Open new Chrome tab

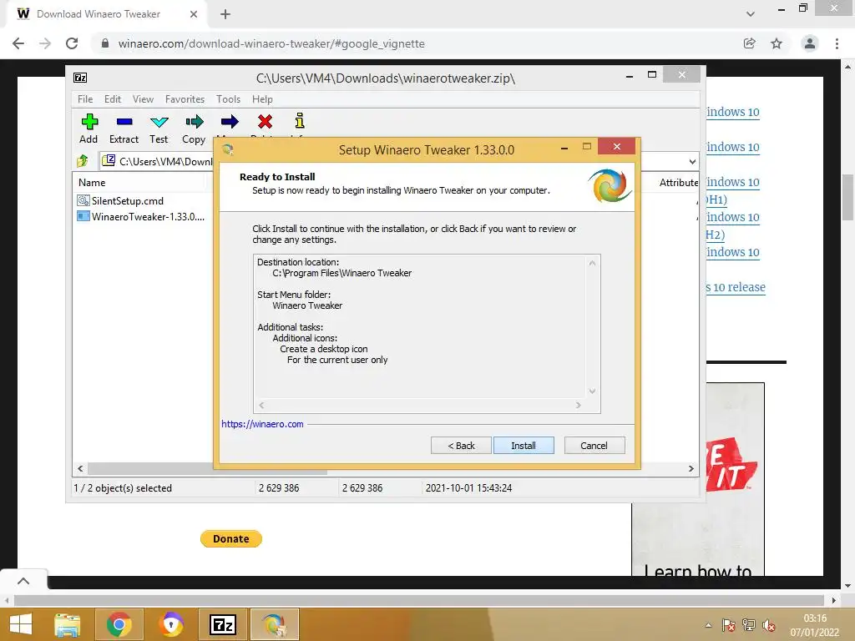point(225,14)
